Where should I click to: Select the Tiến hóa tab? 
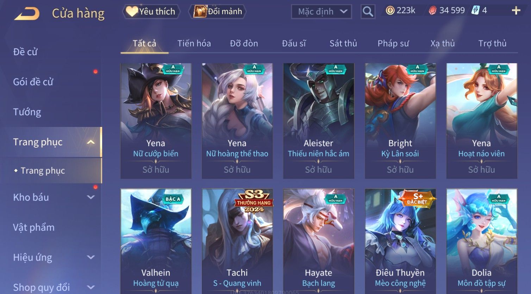(x=194, y=43)
